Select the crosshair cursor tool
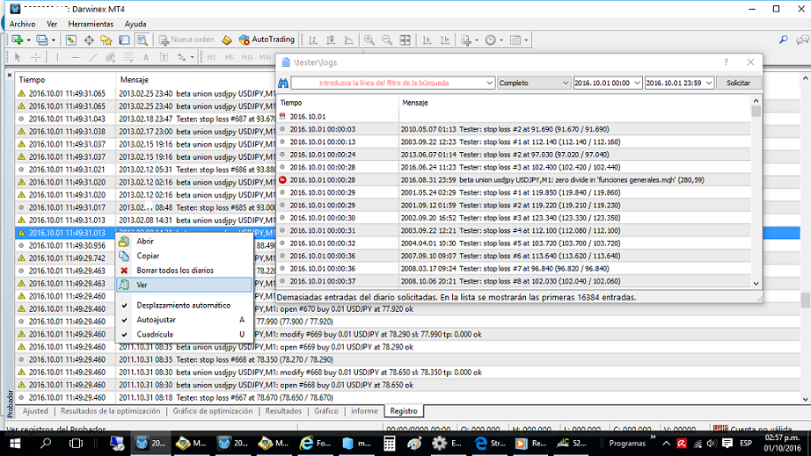Image resolution: width=811 pixels, height=456 pixels. coord(35,57)
